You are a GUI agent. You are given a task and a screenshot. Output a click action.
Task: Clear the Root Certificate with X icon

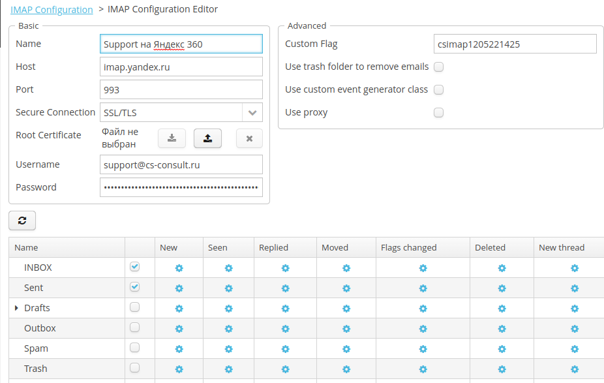click(249, 138)
